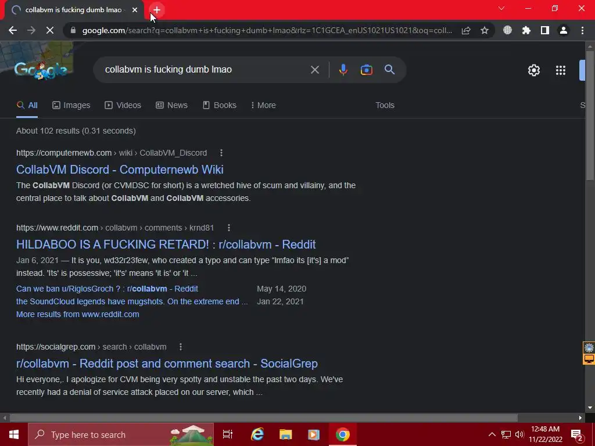
Task: View site information via the lock icon
Action: [73, 30]
